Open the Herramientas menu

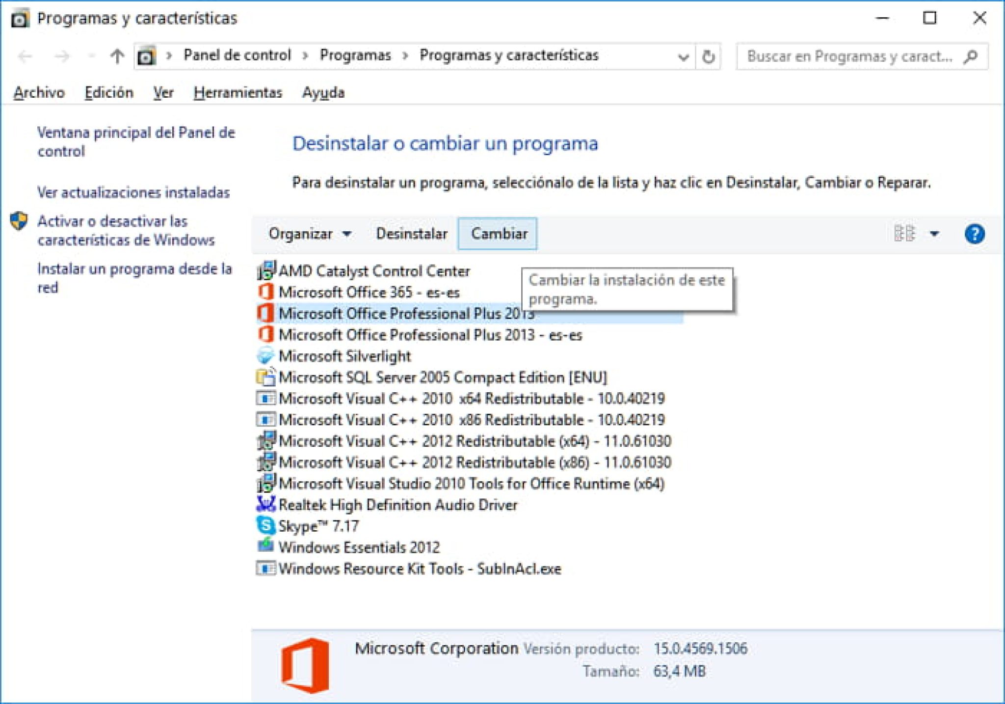click(239, 92)
